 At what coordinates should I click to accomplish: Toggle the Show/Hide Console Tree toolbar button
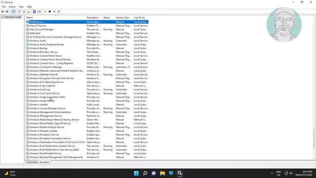(x=13, y=11)
